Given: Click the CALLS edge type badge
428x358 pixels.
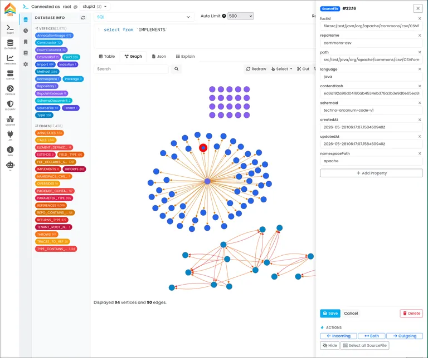Looking at the screenshot, I should click(46, 140).
